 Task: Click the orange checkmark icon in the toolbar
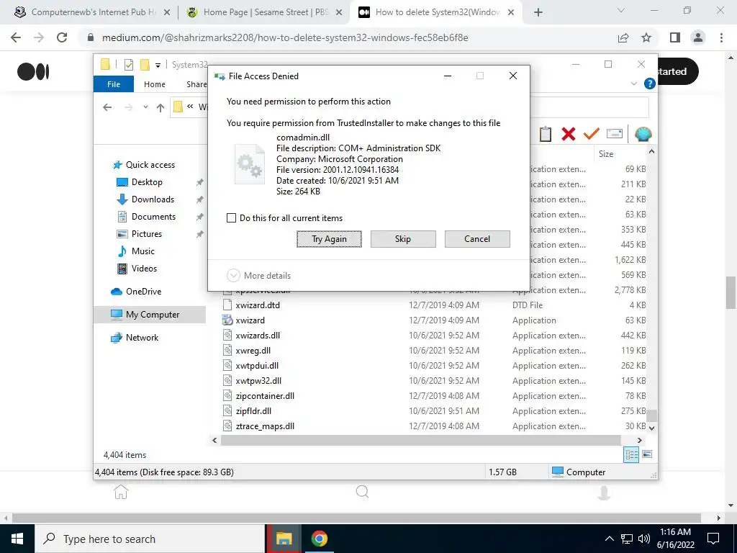[592, 134]
